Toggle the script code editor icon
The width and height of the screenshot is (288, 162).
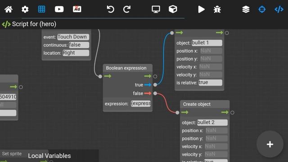coord(279,9)
